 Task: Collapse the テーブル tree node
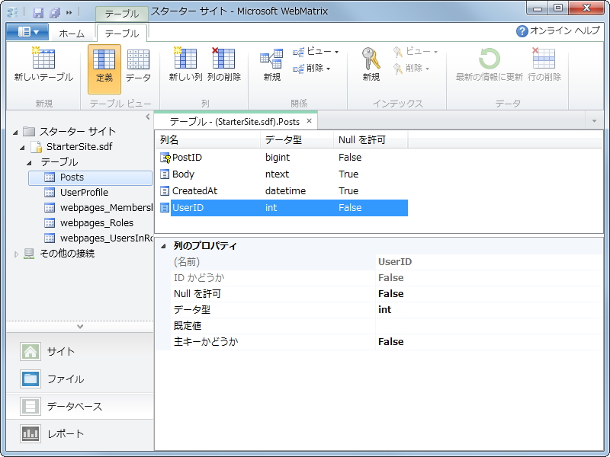click(x=30, y=163)
